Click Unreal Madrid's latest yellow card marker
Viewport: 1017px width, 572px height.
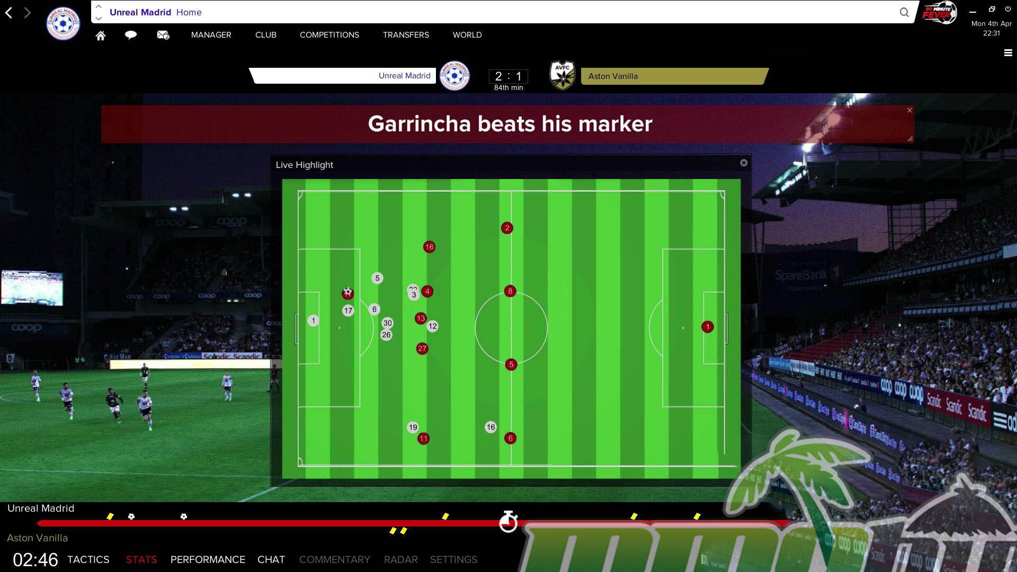697,516
